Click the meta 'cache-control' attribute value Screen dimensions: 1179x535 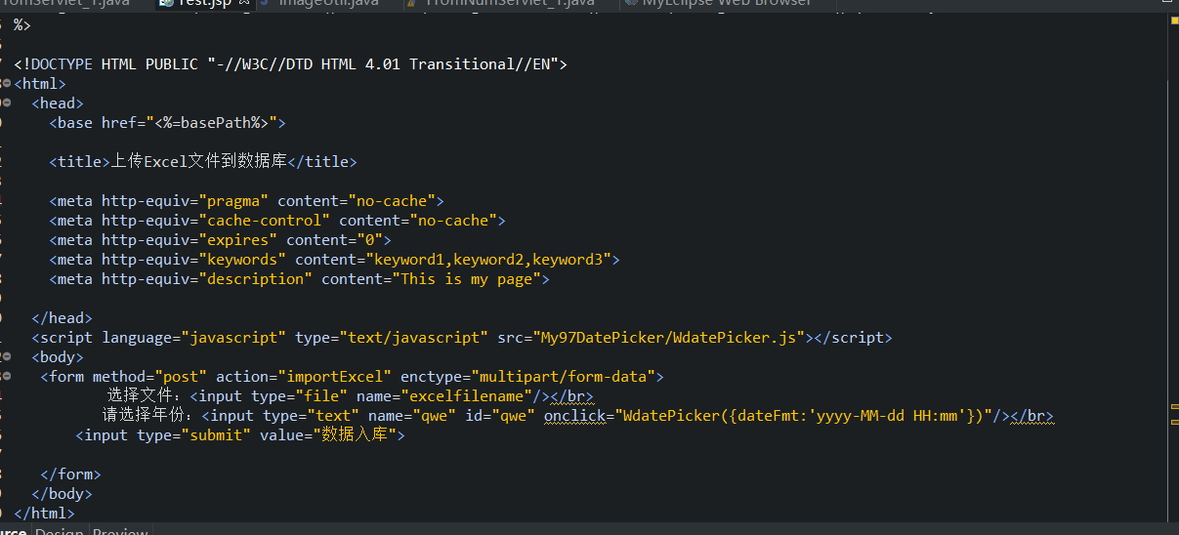tap(264, 221)
